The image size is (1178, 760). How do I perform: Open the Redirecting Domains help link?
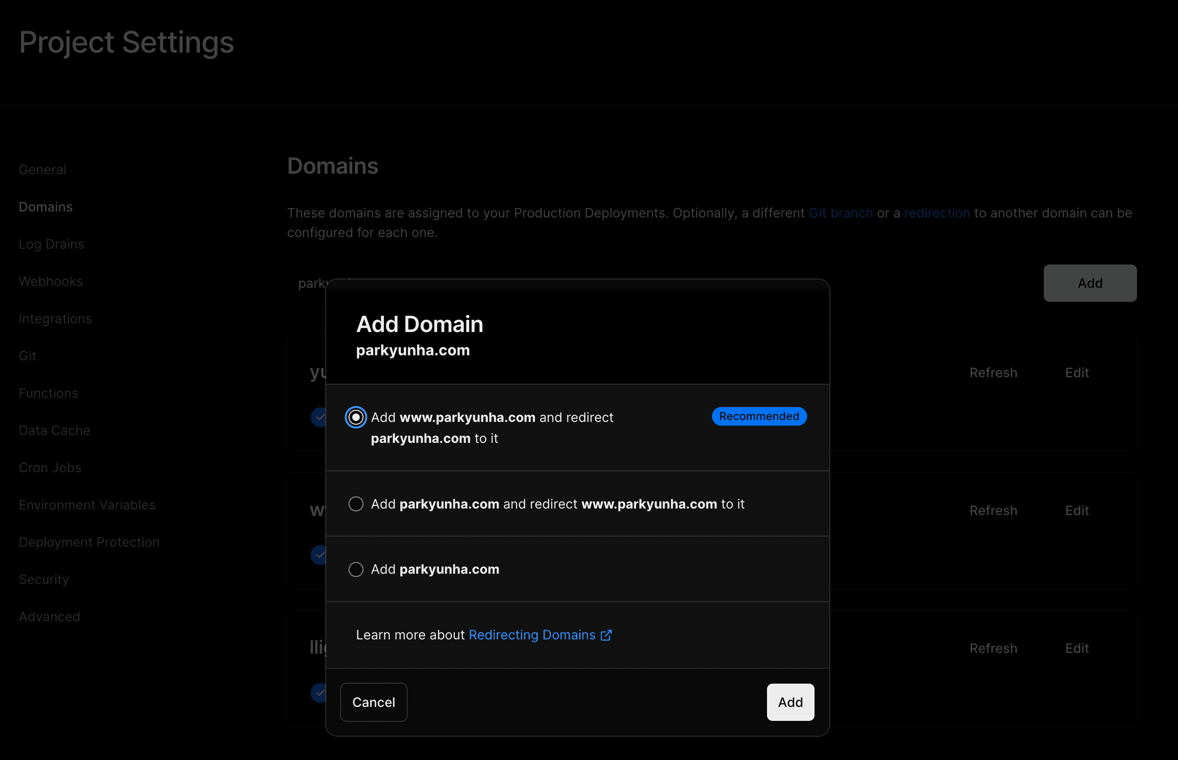tap(532, 635)
